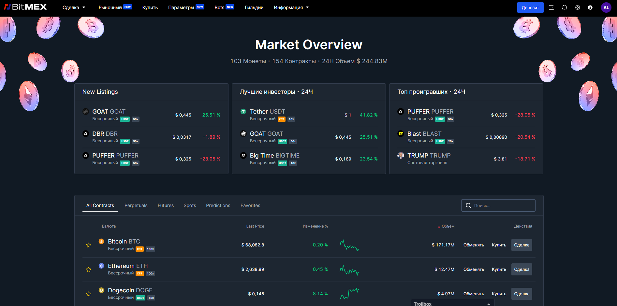This screenshot has width=617, height=306.
Task: View Ethereum sparkline chart
Action: point(349,270)
